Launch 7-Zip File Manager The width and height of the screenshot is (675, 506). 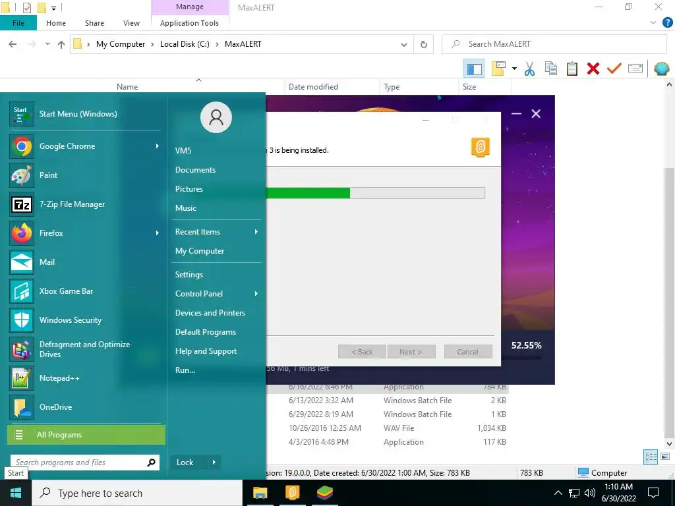(85, 204)
